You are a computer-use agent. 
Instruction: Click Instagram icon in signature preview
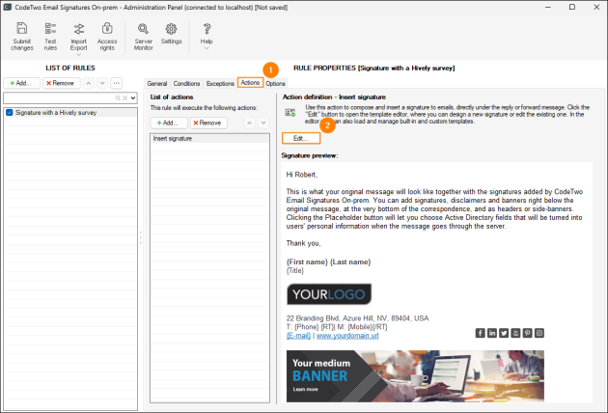click(539, 333)
